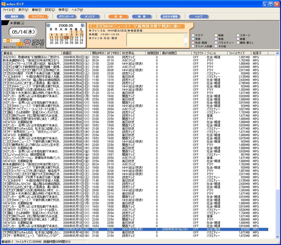The width and height of the screenshot is (281, 245).
Task: Toggle the その他 genre checkbox
Action: [x=216, y=46]
